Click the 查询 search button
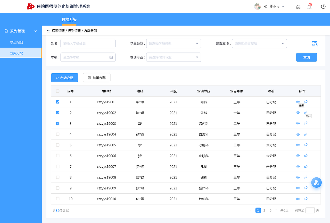330x223 pixels. tap(307, 57)
